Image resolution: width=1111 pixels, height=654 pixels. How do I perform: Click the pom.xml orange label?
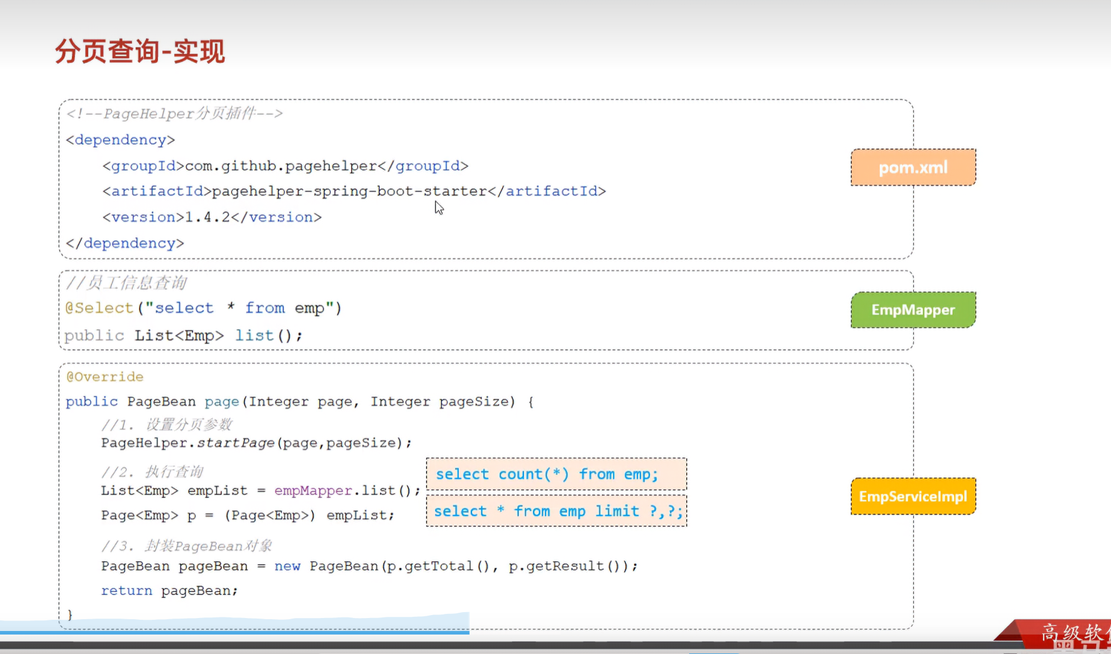[x=913, y=167]
